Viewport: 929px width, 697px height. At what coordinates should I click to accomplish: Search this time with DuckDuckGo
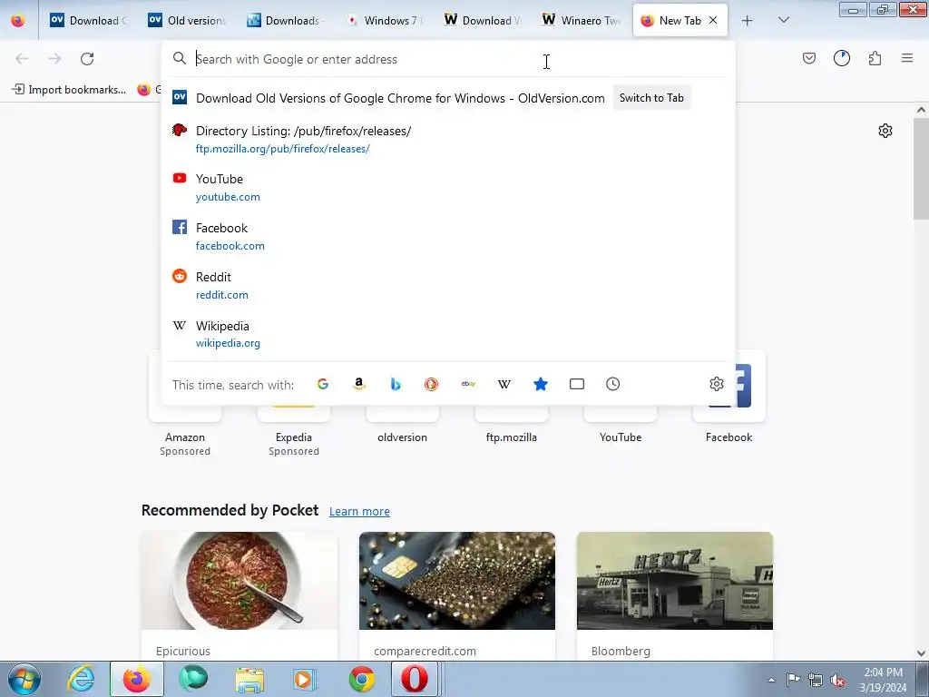pyautogui.click(x=431, y=384)
